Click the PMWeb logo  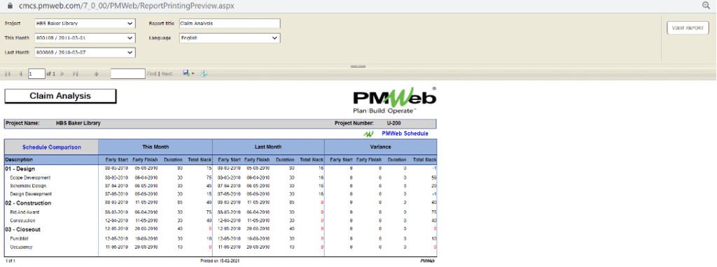click(395, 101)
